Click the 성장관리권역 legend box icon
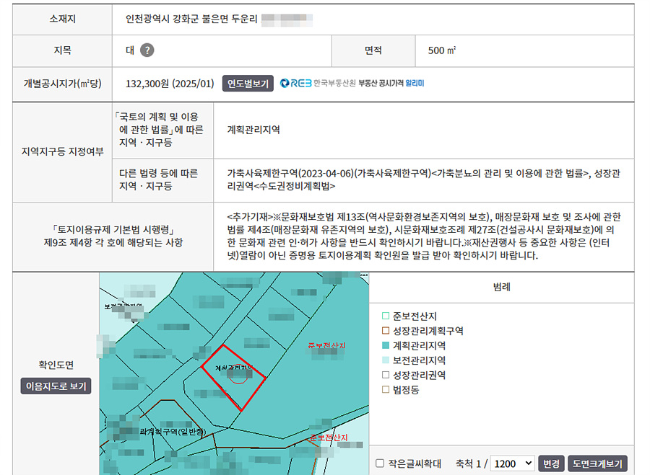This screenshot has width=650, height=475. (386, 376)
